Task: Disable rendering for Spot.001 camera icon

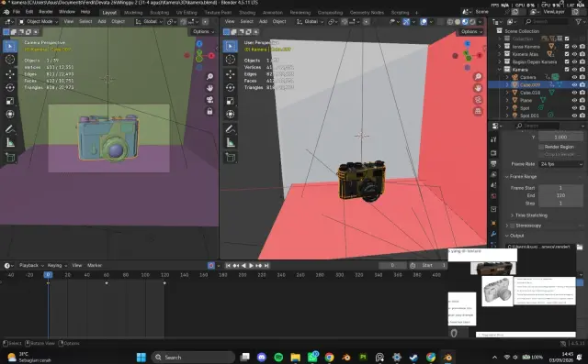Action: tap(582, 116)
